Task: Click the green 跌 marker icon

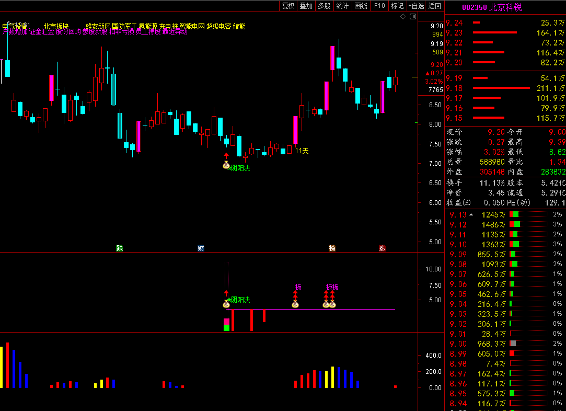Action: point(120,248)
